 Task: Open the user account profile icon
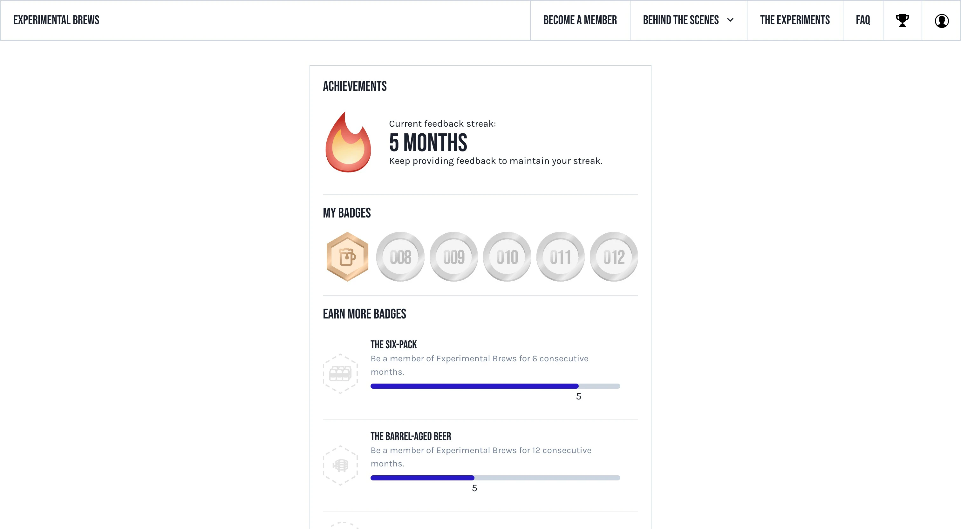[x=942, y=21]
